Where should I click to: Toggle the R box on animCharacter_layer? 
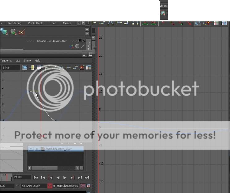tap(36, 149)
